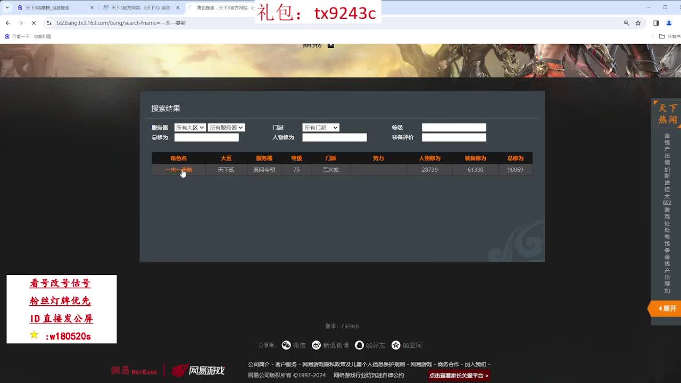The image size is (681, 383).
Task: Open 网络游戏行业防沉迷自律公约 link
Action: tap(369, 375)
